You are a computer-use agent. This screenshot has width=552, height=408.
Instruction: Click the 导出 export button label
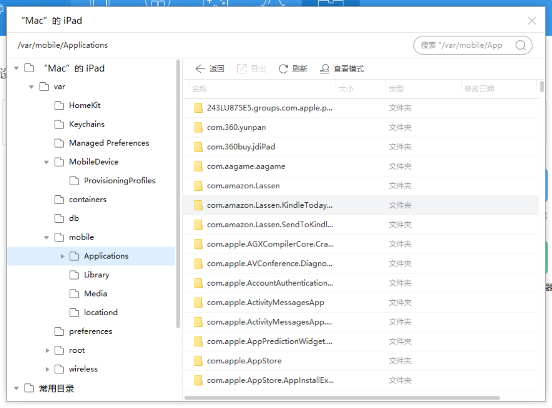(x=258, y=69)
